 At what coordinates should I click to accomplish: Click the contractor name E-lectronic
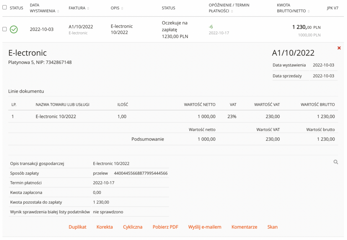click(x=27, y=53)
